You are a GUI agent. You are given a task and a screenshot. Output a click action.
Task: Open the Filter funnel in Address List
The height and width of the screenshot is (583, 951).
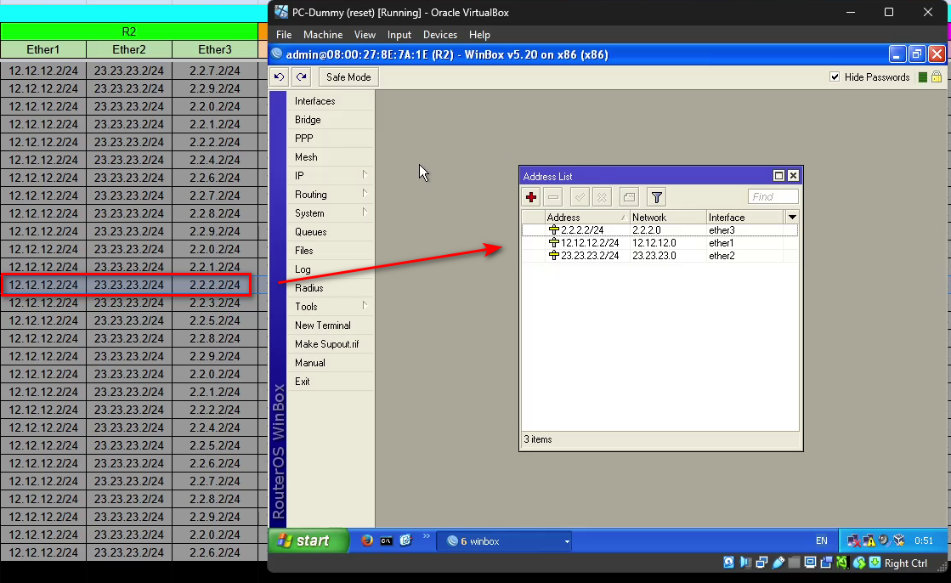point(656,197)
